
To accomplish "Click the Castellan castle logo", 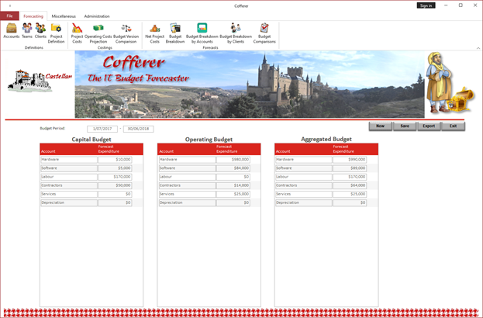I will coord(40,81).
